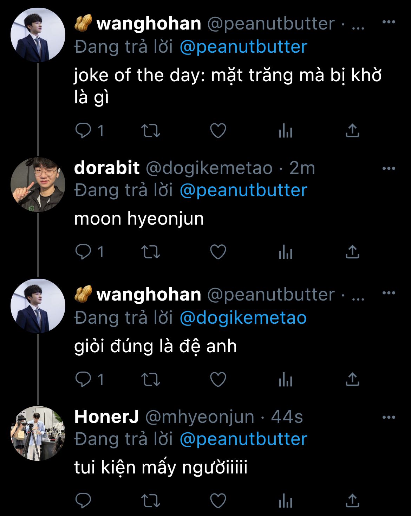Image resolution: width=411 pixels, height=516 pixels.
Task: View analytics of "moon hyeonjun" tweet
Action: coord(285,252)
